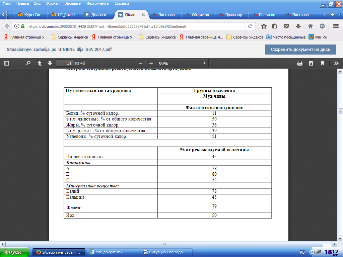343x257 pixels.
Task: Zoom in the PDF document
Action: (x=151, y=63)
